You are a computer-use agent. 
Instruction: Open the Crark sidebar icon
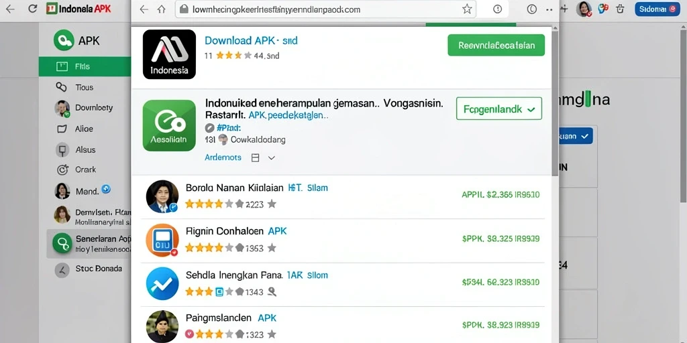[62, 169]
